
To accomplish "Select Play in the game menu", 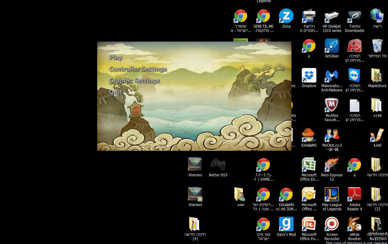I will coord(116,57).
